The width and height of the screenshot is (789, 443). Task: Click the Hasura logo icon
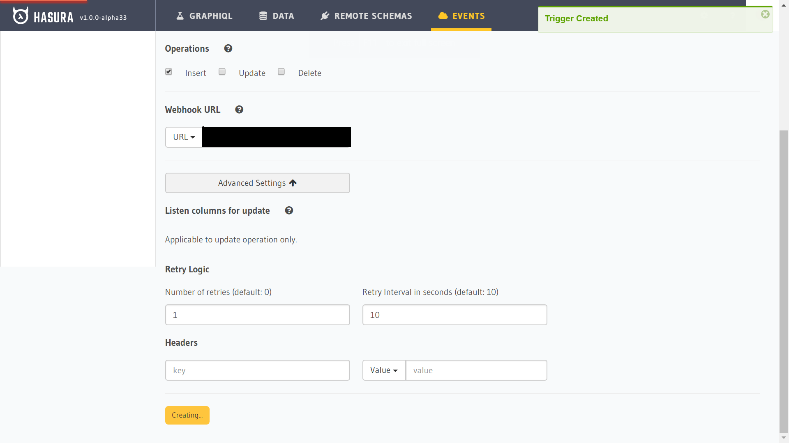coord(21,16)
